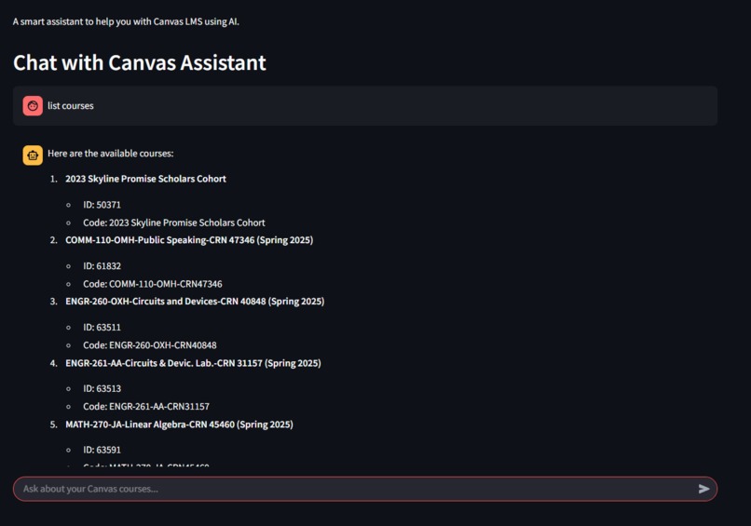Image resolution: width=751 pixels, height=526 pixels.
Task: Select 'ENGR-261-AA-Circuits & Devic. Lab.' course title
Action: click(193, 363)
